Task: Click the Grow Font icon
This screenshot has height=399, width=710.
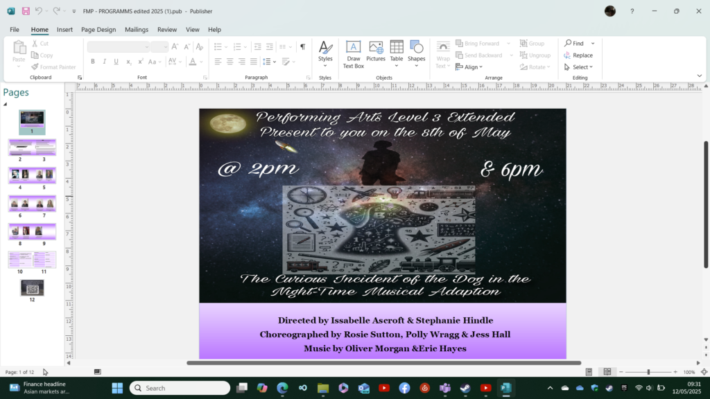Action: coord(175,46)
